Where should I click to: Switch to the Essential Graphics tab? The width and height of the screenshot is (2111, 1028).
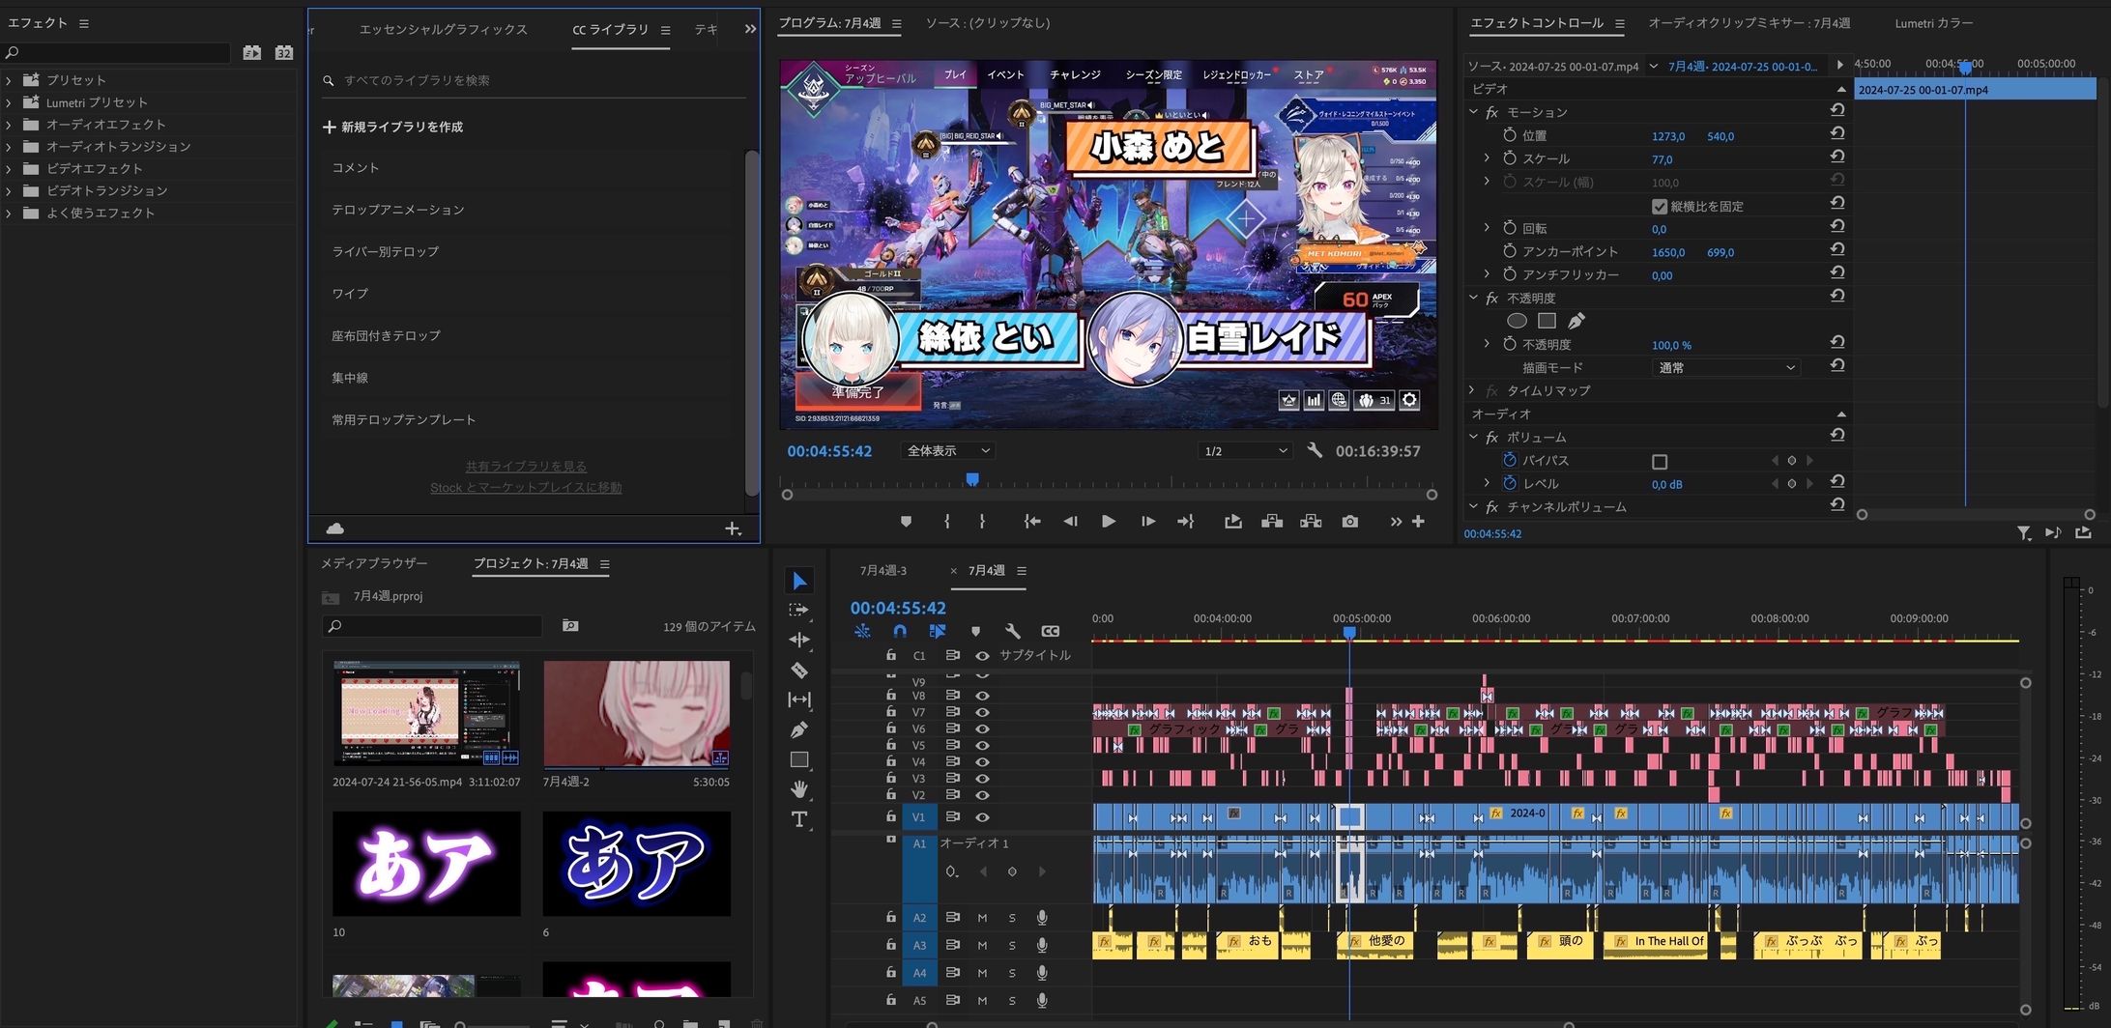click(444, 30)
